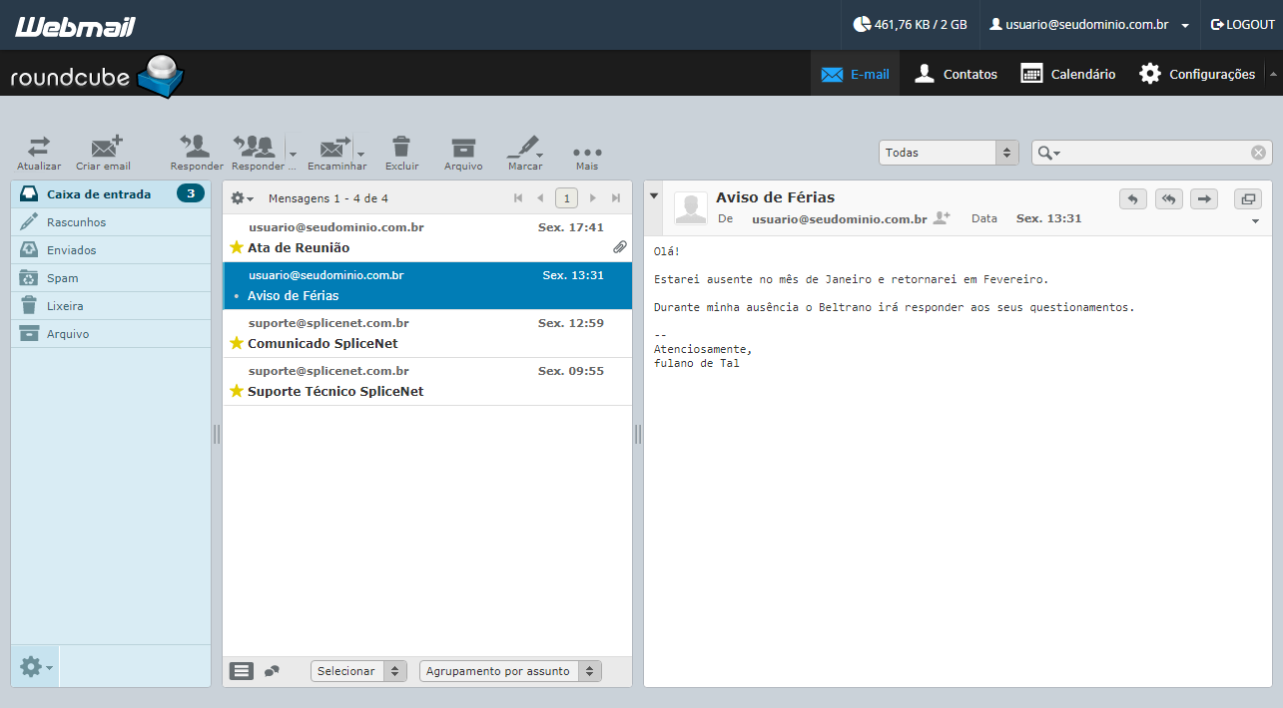This screenshot has height=708, width=1283.
Task: Click the LOGOUT link
Action: coord(1243,25)
